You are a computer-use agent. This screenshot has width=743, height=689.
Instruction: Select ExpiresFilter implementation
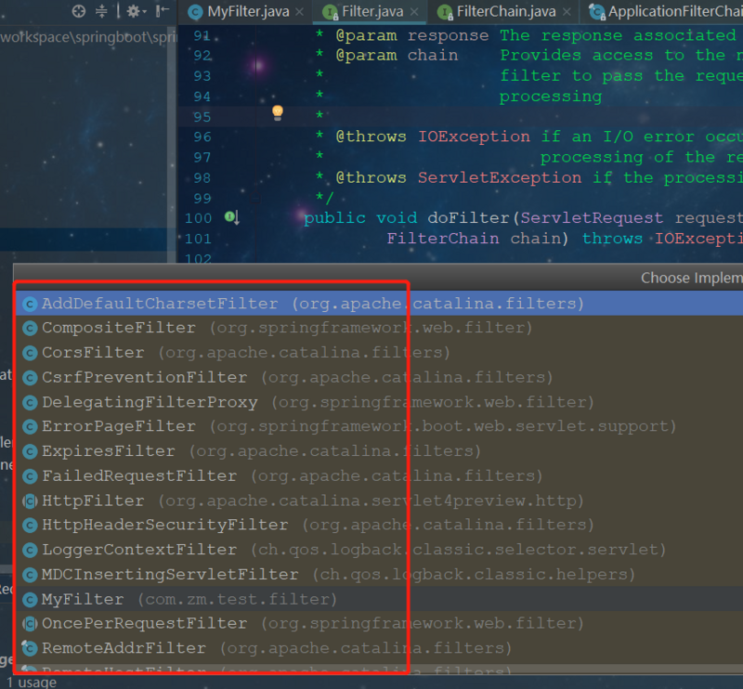coord(379,451)
